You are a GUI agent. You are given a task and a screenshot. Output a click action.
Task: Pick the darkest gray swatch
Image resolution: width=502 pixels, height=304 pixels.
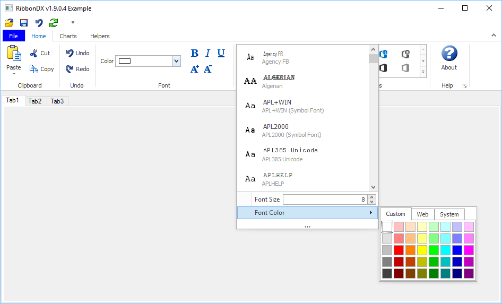click(x=387, y=273)
